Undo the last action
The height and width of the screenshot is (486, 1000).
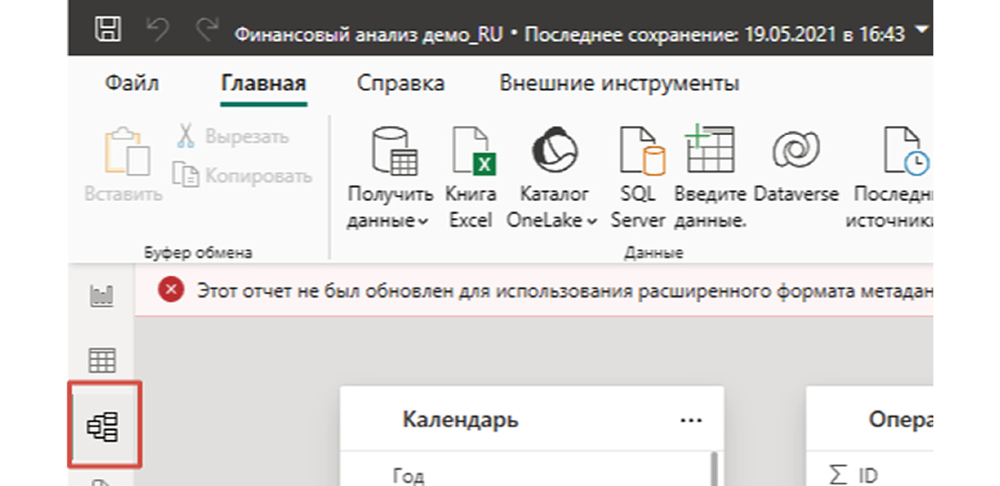[x=157, y=31]
